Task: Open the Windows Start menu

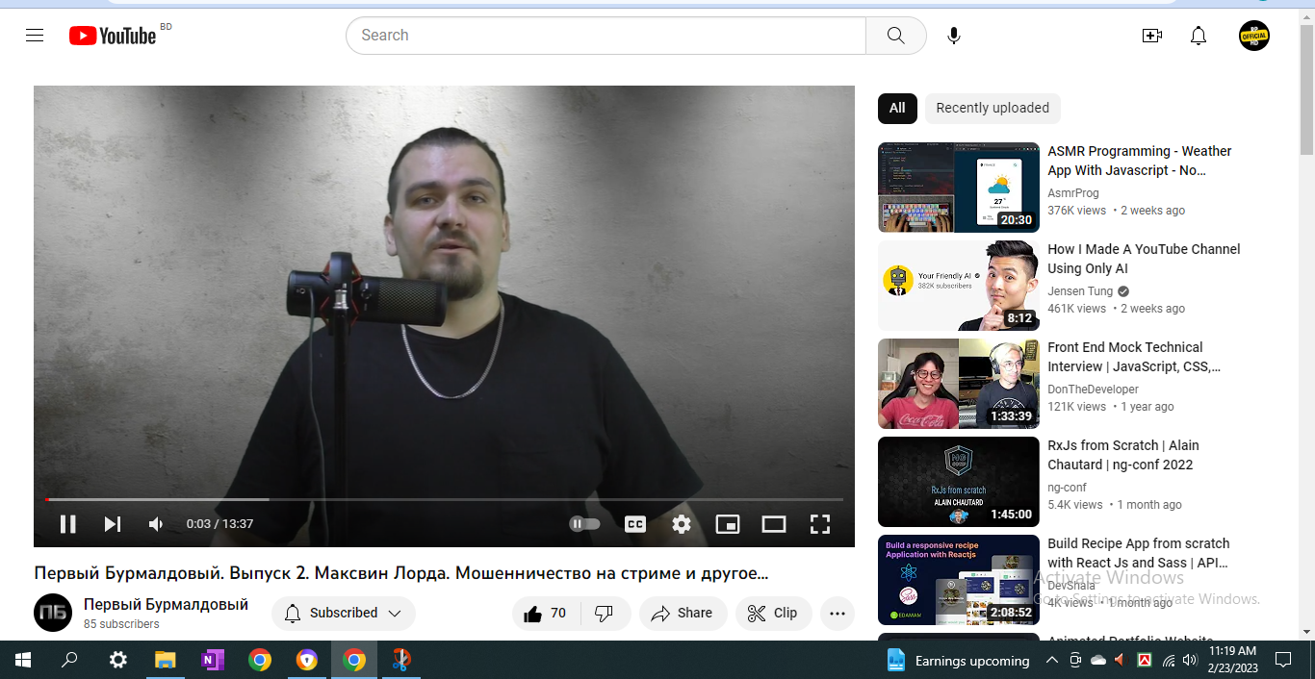Action: (x=22, y=661)
